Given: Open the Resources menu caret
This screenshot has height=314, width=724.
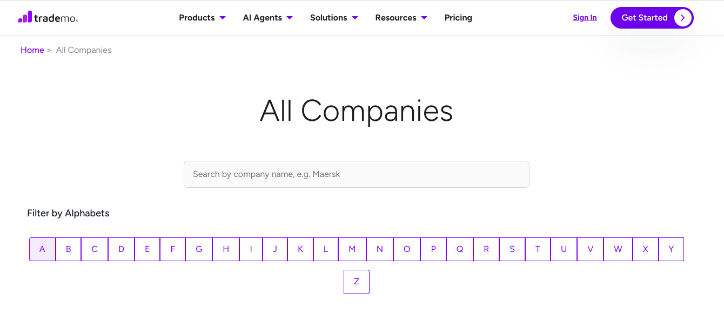Looking at the screenshot, I should pyautogui.click(x=424, y=18).
